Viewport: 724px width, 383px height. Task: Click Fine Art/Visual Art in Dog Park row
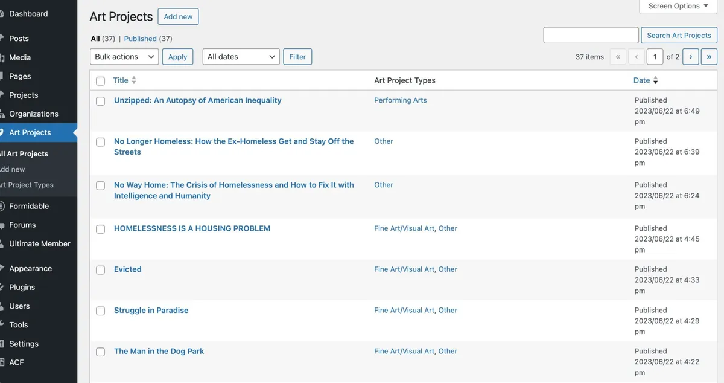404,351
